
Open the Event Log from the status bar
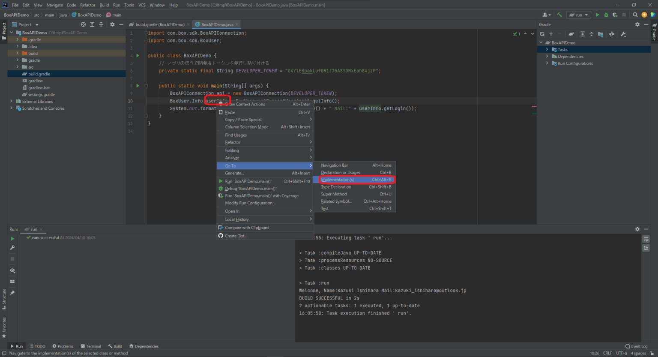(x=637, y=346)
